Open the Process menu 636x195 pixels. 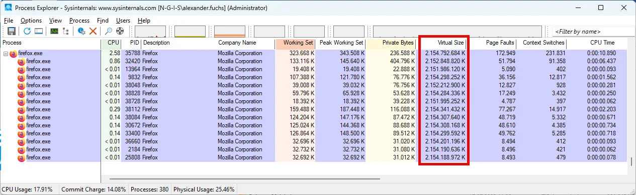click(x=79, y=21)
